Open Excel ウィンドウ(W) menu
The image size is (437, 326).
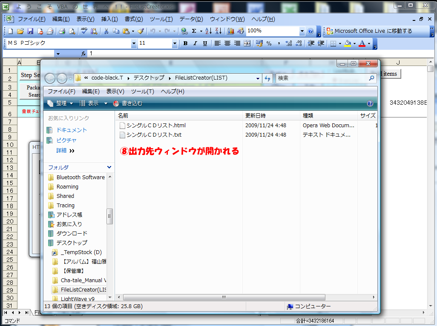pos(227,19)
